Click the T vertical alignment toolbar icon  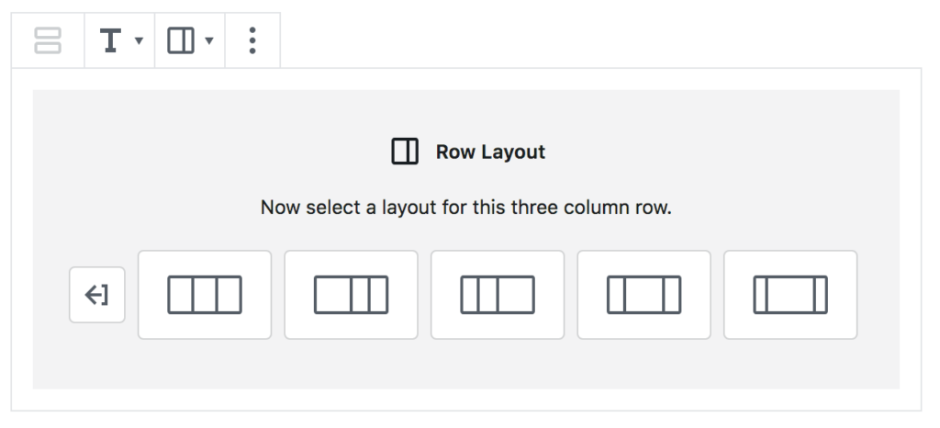tap(110, 40)
